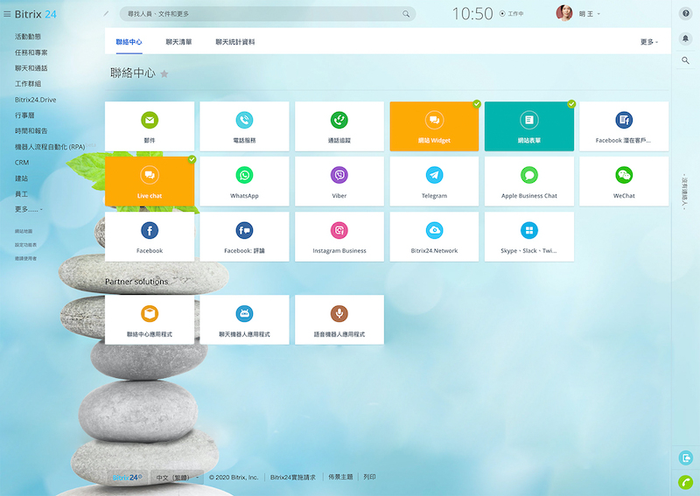Click the Bitrix 24 logo at top left
700x496 pixels.
pyautogui.click(x=36, y=14)
